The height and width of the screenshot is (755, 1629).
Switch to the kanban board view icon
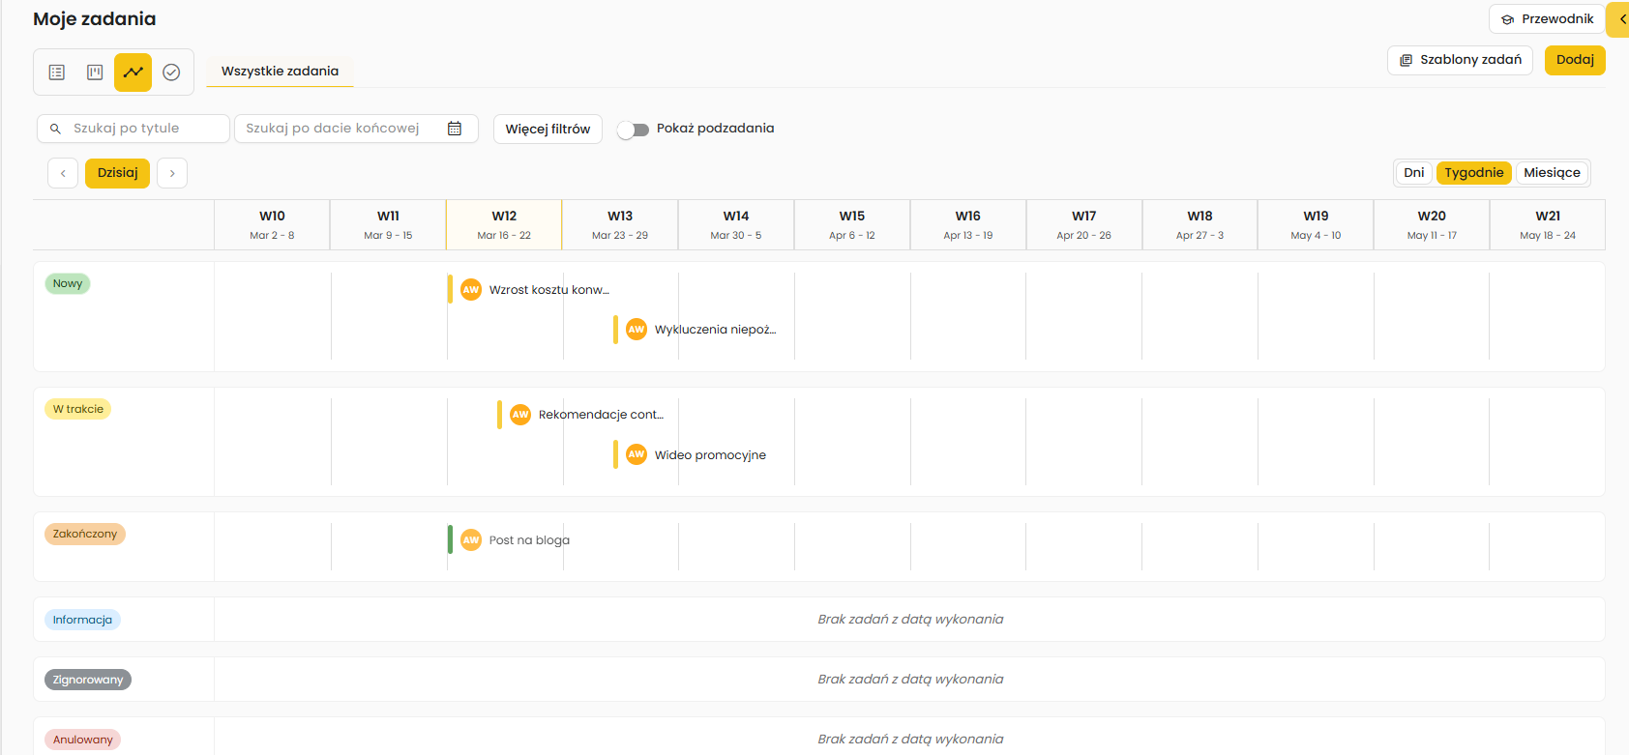click(95, 73)
